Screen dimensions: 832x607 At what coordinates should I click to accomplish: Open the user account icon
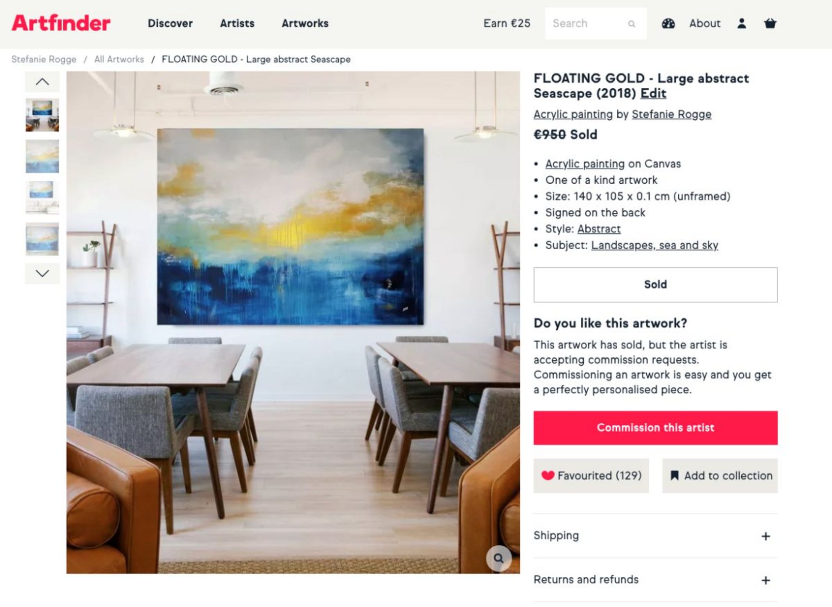coord(742,24)
